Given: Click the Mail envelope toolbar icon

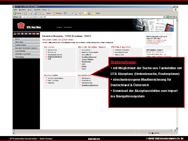Looking at the screenshot, I should [70, 13].
